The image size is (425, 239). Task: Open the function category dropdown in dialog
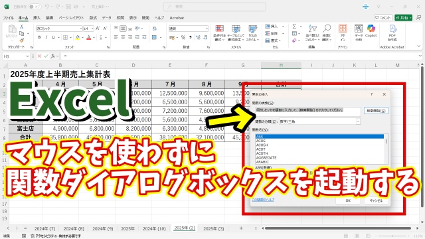click(358, 121)
